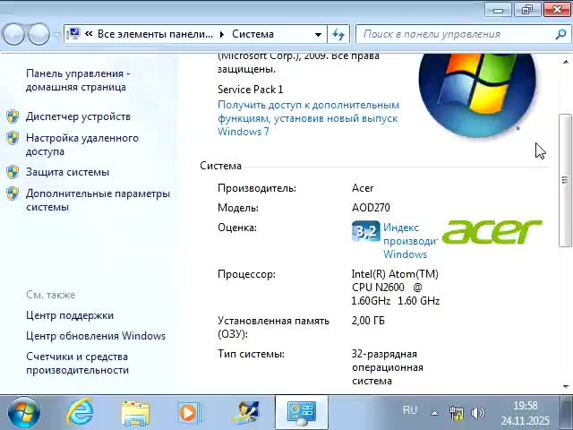Open Счетчики и средства производительности
This screenshot has width=573, height=430.
[77, 363]
